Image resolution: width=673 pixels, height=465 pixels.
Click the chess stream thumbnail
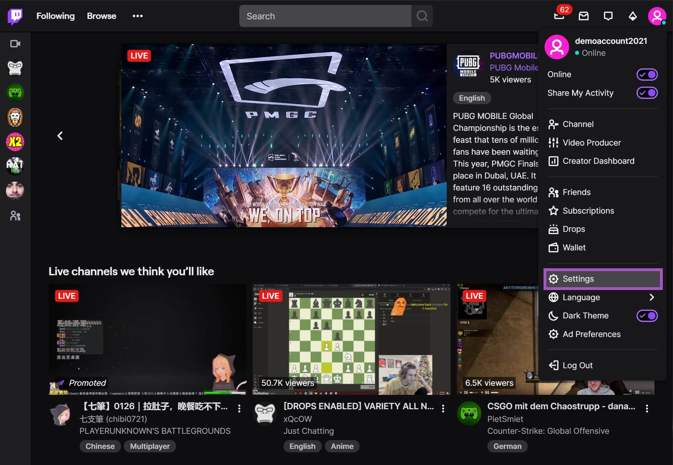(351, 339)
